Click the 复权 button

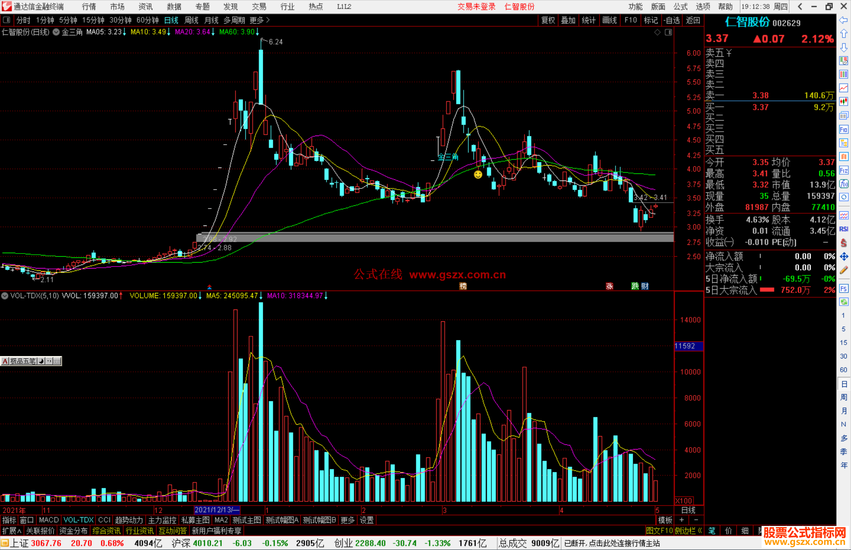point(548,20)
